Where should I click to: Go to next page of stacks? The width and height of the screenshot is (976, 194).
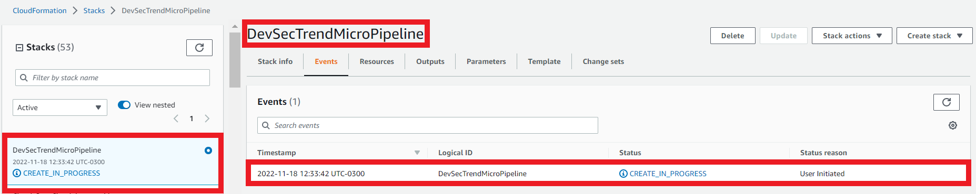pyautogui.click(x=207, y=118)
